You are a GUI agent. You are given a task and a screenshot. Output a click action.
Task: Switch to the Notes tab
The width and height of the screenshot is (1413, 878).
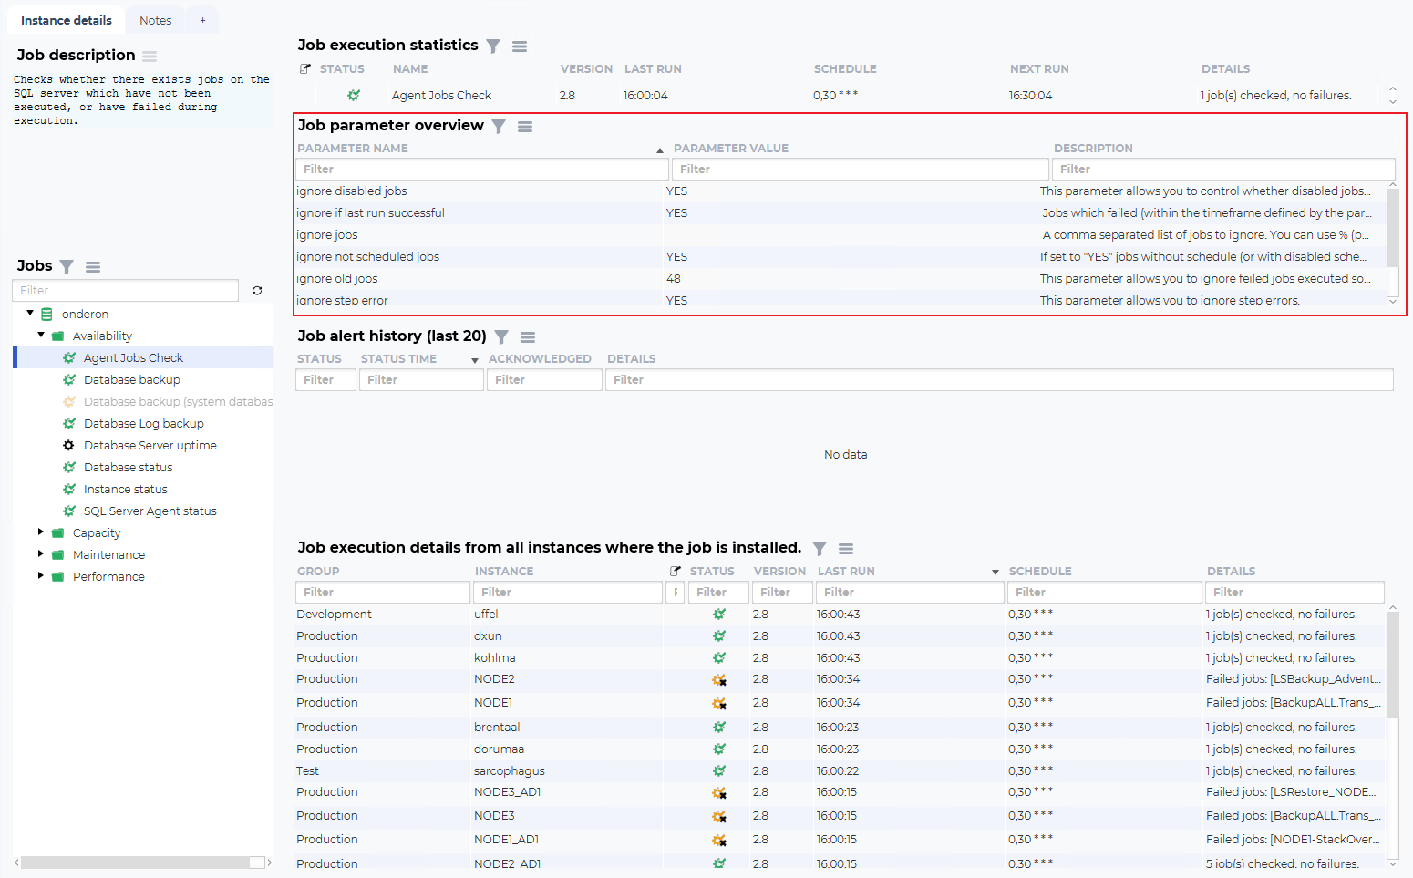[x=155, y=20]
